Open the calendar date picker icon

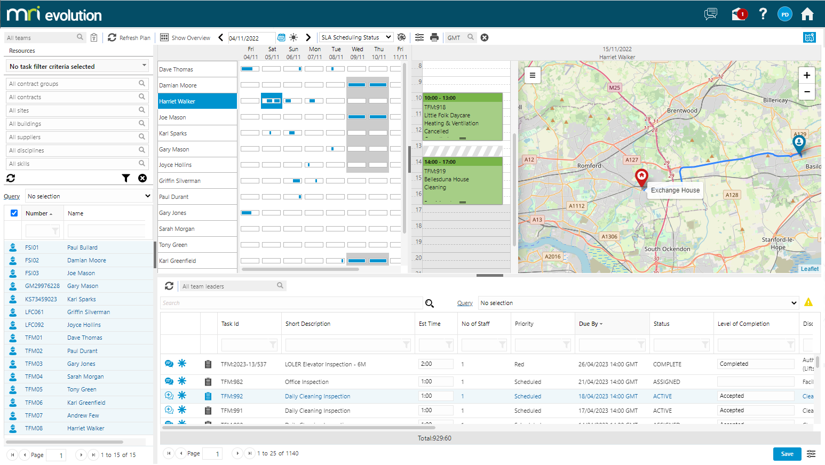(x=282, y=37)
